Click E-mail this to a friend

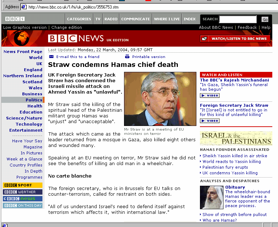tap(78, 57)
